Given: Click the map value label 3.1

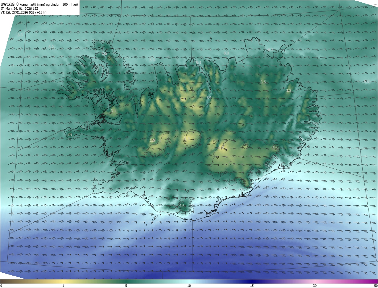Looking at the screenshot, I should 113,111.
